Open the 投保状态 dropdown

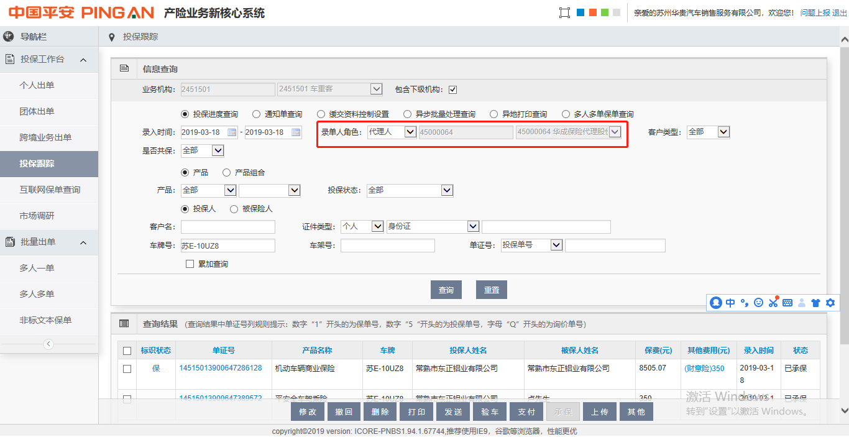click(x=410, y=190)
